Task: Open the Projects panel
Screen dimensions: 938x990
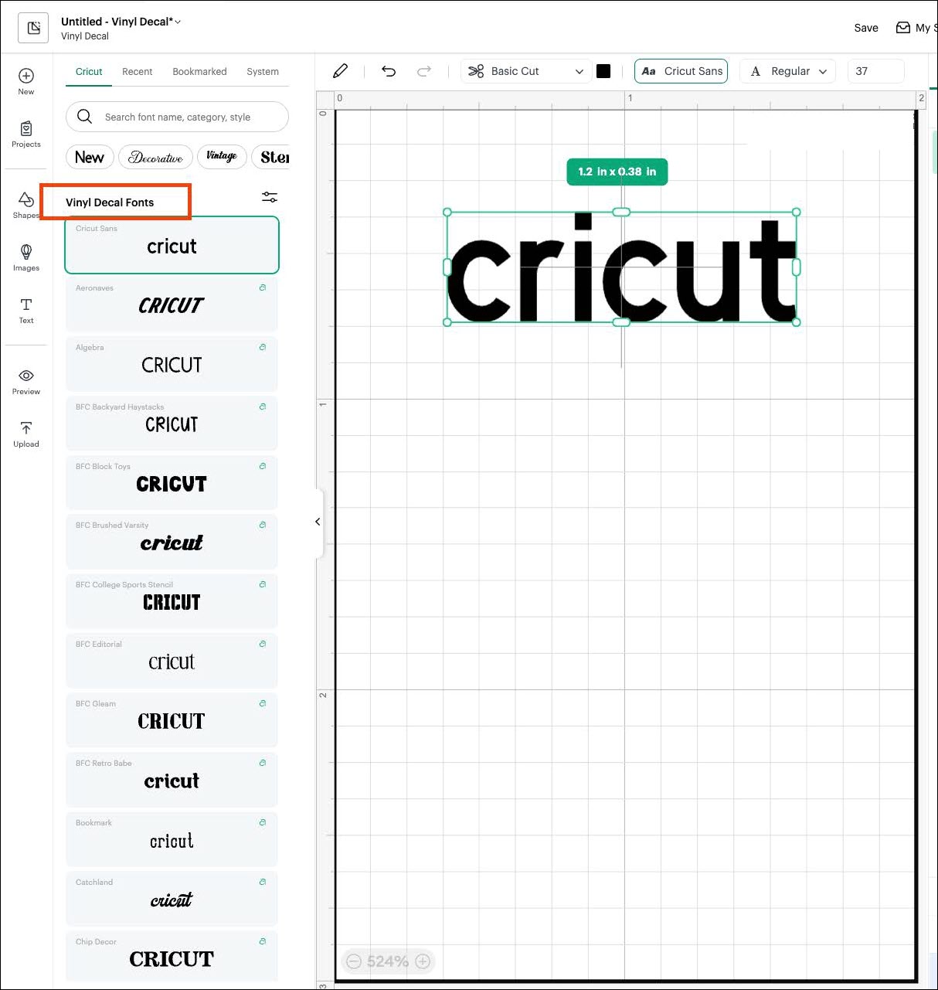Action: click(26, 129)
